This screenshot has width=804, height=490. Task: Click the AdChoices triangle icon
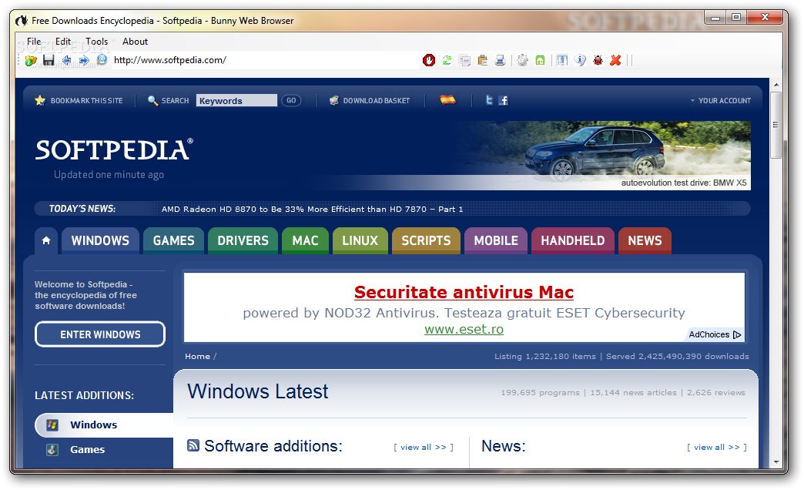point(737,334)
